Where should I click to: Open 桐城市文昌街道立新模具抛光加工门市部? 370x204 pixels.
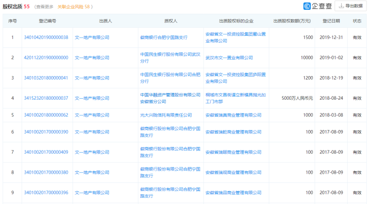(235, 98)
